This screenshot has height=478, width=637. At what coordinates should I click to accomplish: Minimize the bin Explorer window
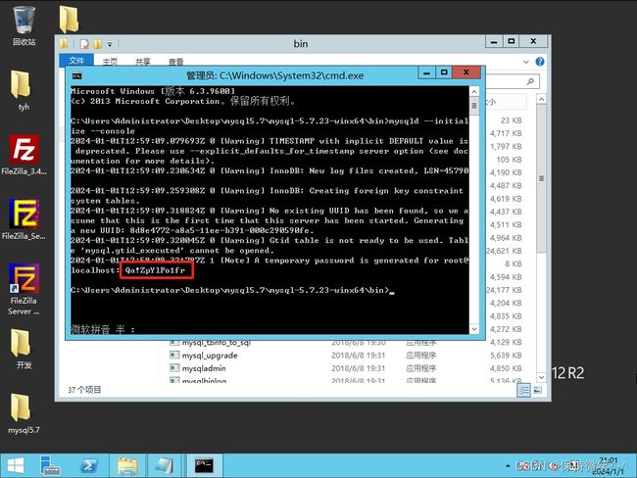[x=494, y=42]
